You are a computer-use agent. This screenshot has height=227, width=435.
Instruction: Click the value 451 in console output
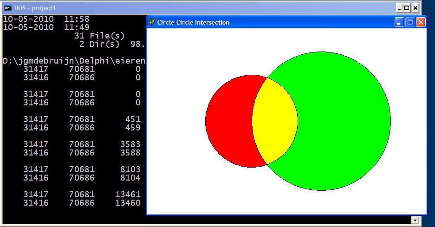tap(133, 119)
